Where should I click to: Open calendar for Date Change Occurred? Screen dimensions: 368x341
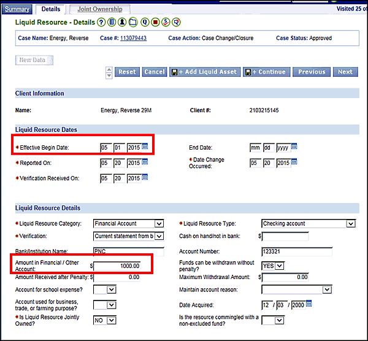coord(294,163)
